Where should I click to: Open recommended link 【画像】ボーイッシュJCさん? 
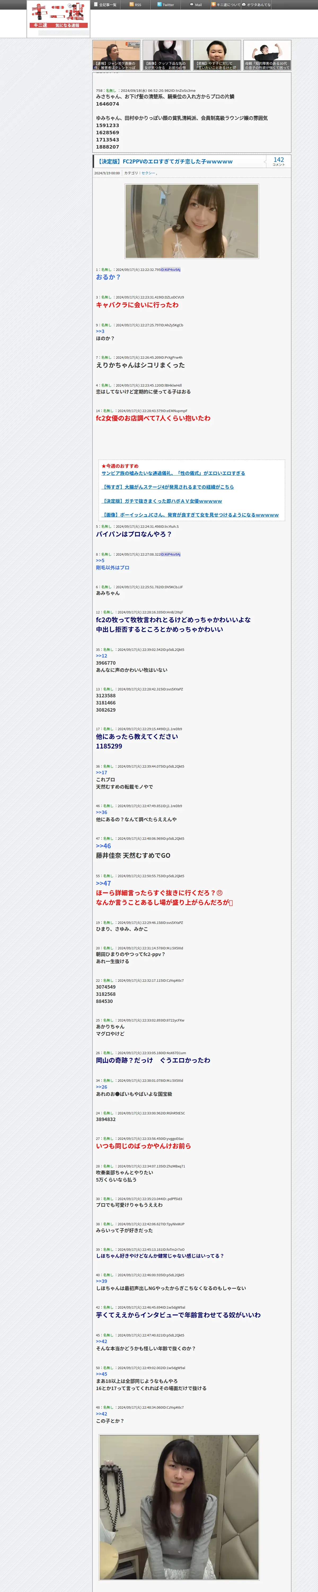190,515
